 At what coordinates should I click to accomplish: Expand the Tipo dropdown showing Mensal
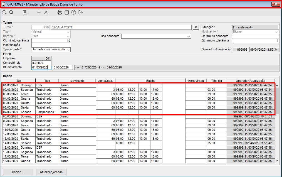(x=68, y=32)
